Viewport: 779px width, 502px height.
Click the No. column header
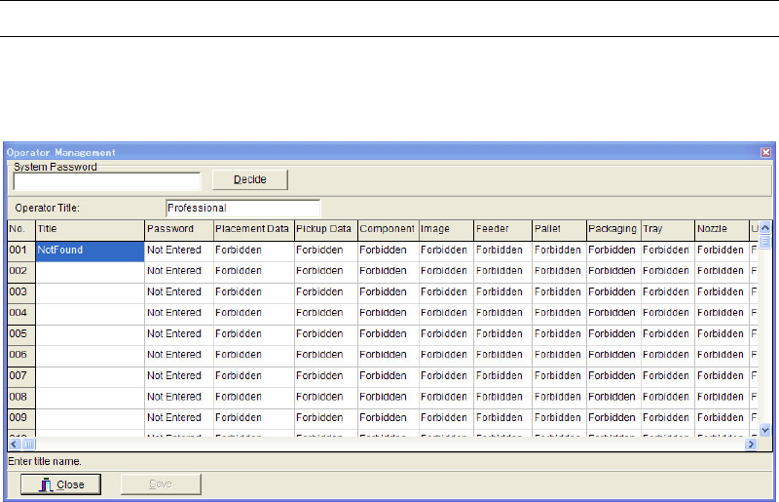[21, 229]
